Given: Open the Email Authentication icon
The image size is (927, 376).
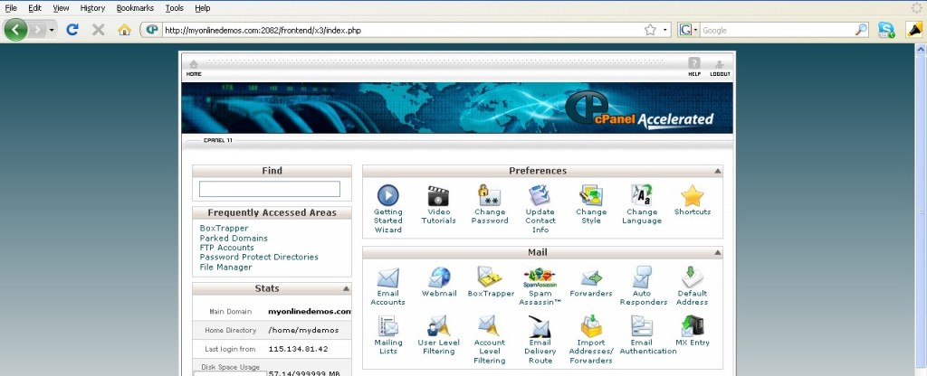Looking at the screenshot, I should pos(642,326).
